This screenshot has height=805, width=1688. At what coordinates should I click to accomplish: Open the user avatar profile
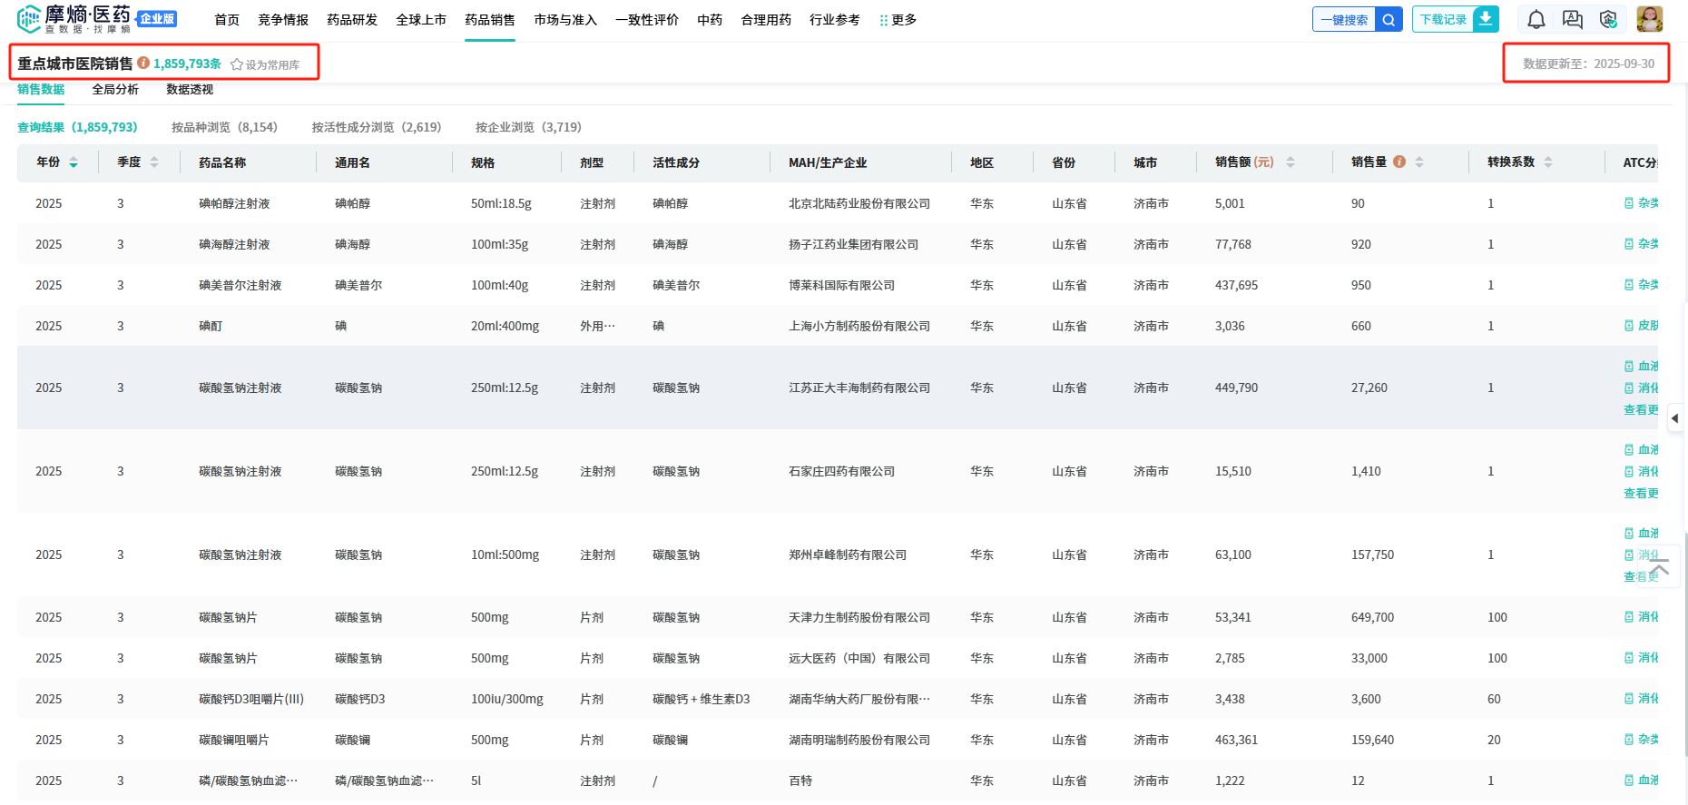point(1649,19)
